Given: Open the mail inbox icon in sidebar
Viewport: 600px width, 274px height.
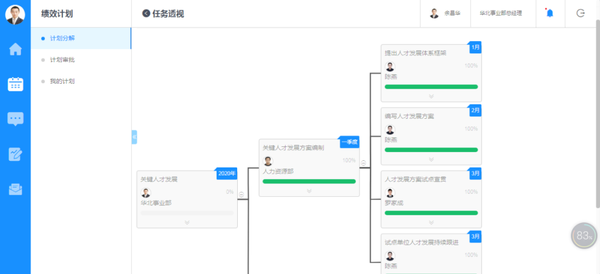Looking at the screenshot, I should click(x=16, y=189).
